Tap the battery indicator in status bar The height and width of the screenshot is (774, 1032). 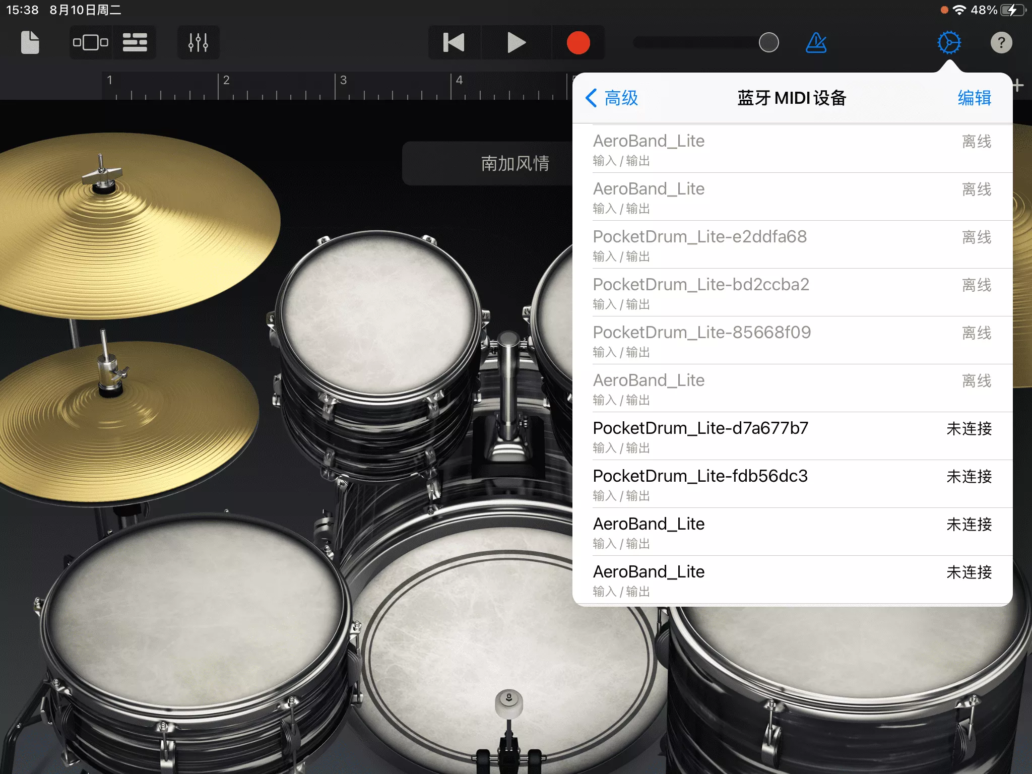1013,10
